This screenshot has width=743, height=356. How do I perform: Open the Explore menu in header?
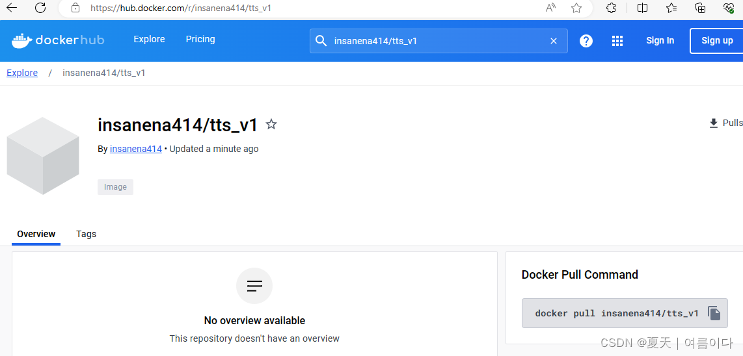point(149,39)
